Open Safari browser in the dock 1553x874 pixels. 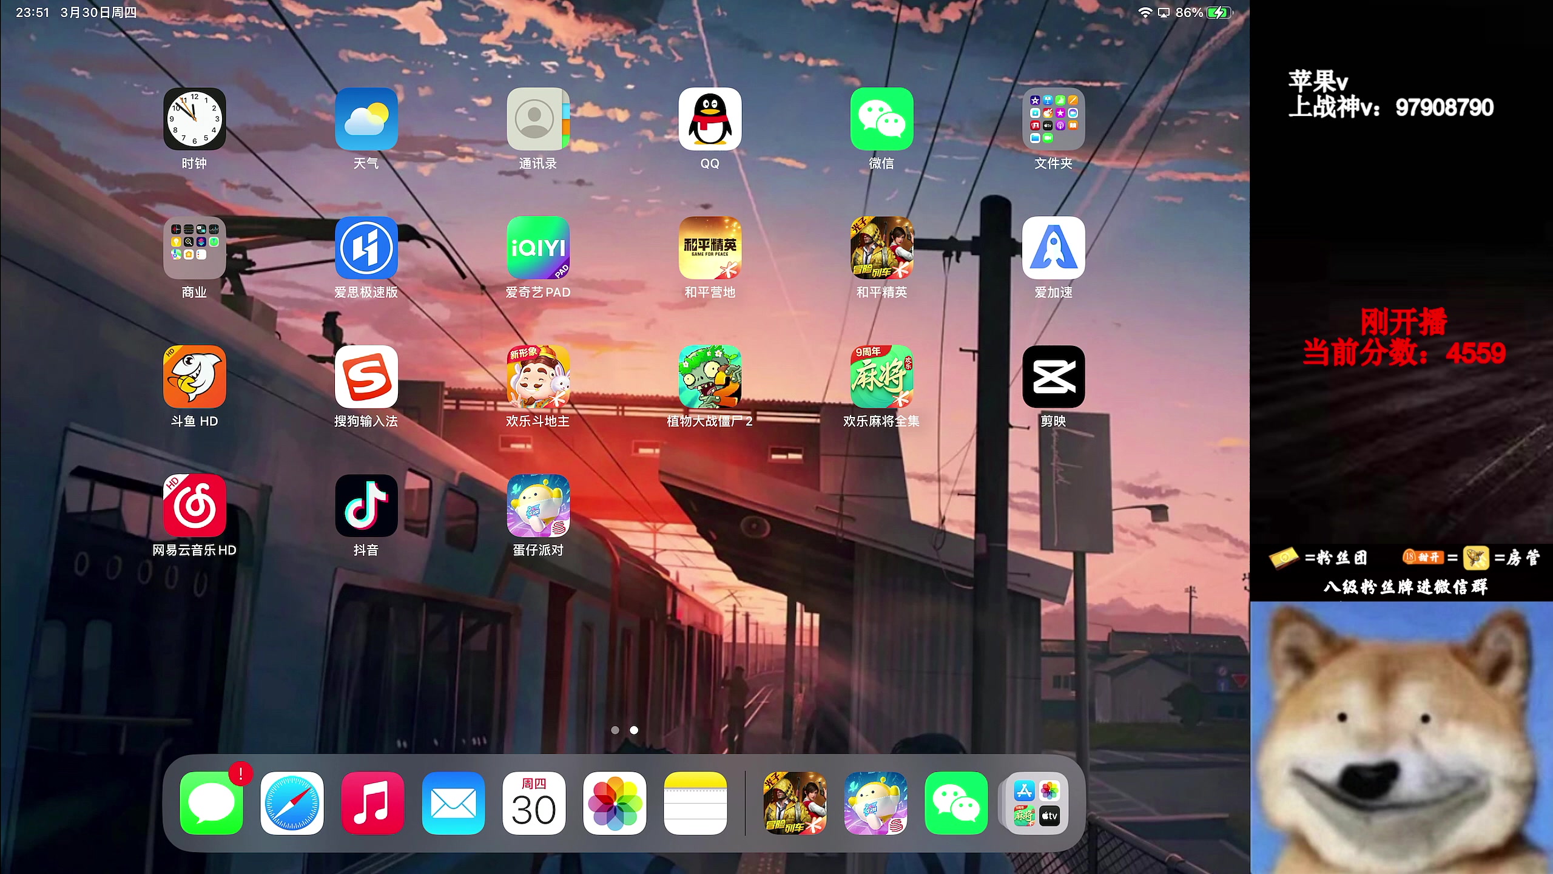292,803
